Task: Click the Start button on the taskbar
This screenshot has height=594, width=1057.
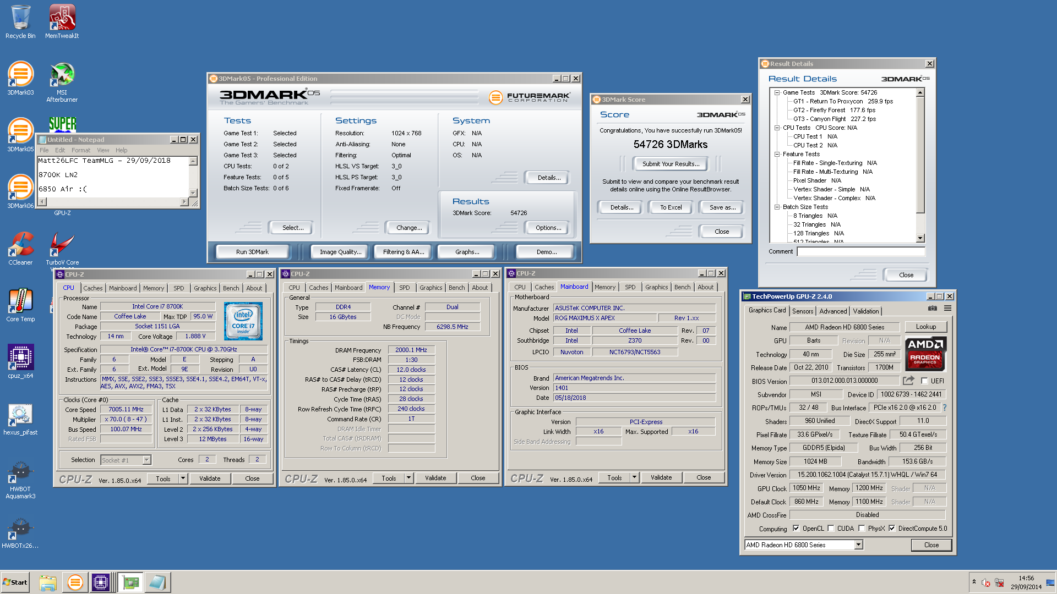Action: coord(15,582)
